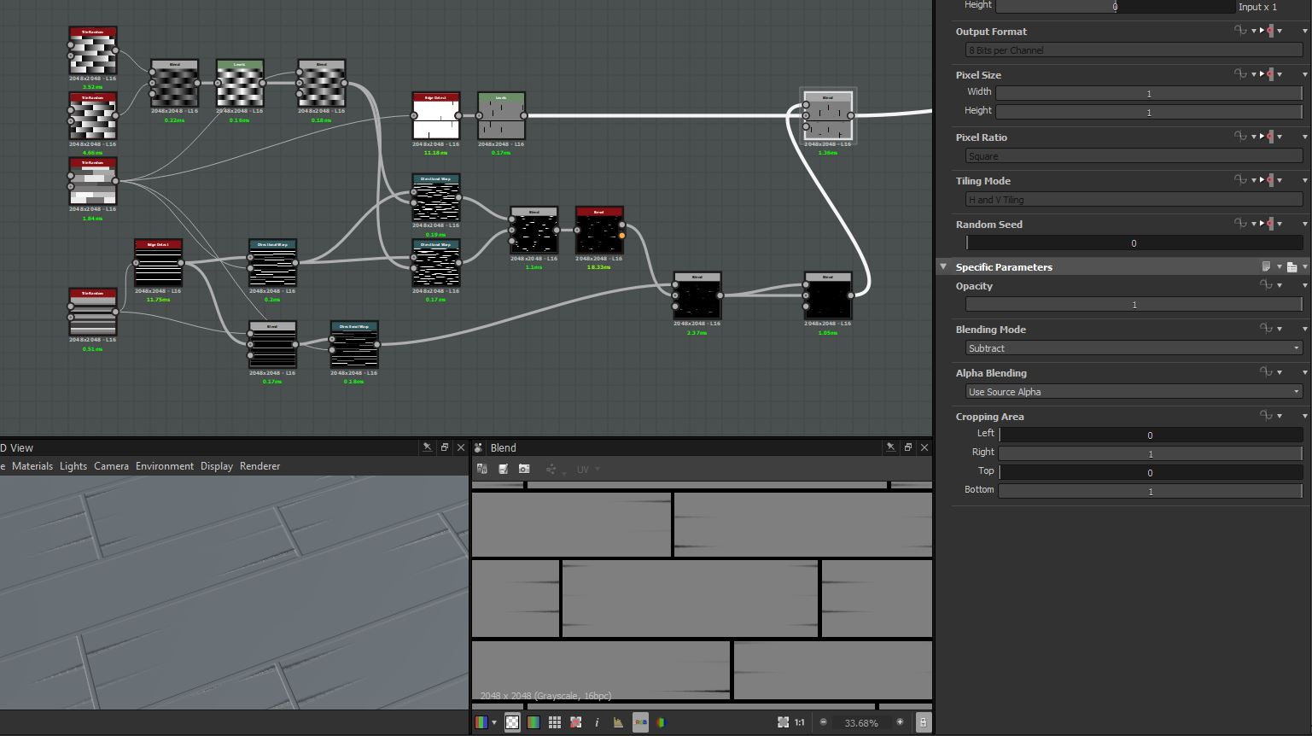Open the UV dropdown in Blend view toolbar
Image resolution: width=1312 pixels, height=736 pixels.
click(588, 470)
